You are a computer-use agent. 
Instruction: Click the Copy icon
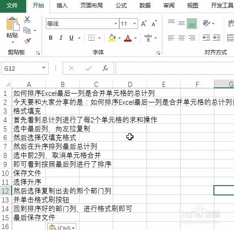click(x=27, y=30)
